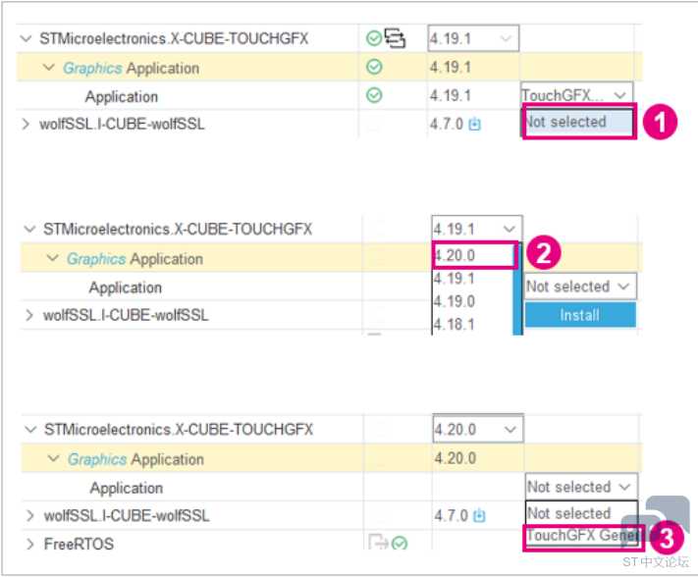This screenshot has width=698, height=577.
Task: Select Application row label showing 4.19.1 version
Action: [x=122, y=96]
